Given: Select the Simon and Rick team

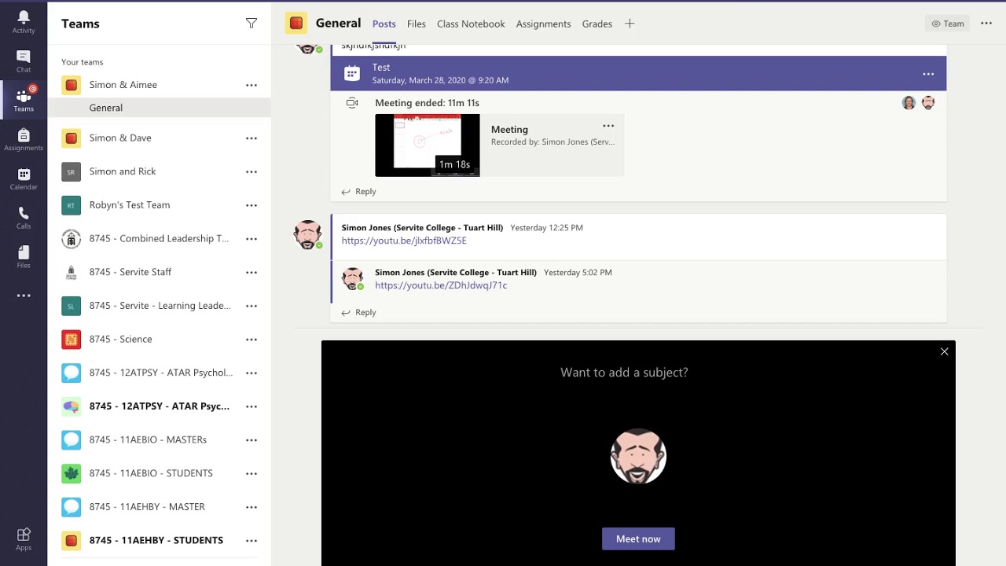Looking at the screenshot, I should pos(123,171).
